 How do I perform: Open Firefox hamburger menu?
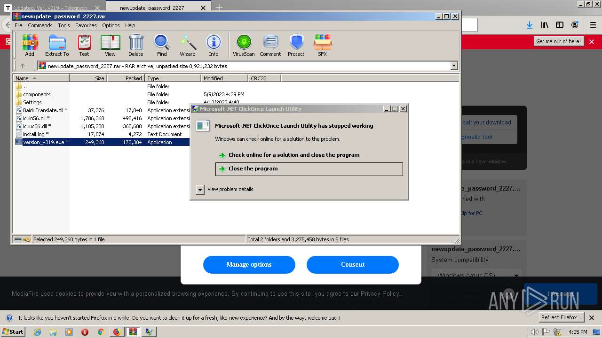coord(593,25)
